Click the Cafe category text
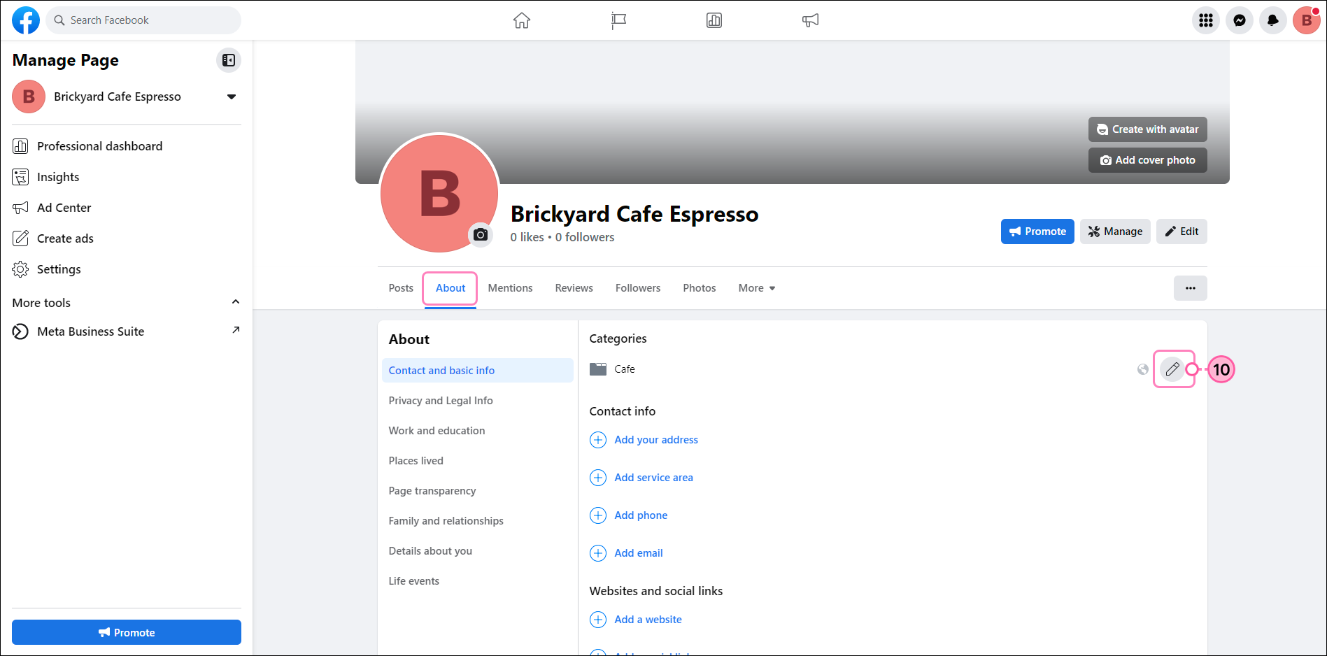The height and width of the screenshot is (656, 1327). pyautogui.click(x=625, y=369)
